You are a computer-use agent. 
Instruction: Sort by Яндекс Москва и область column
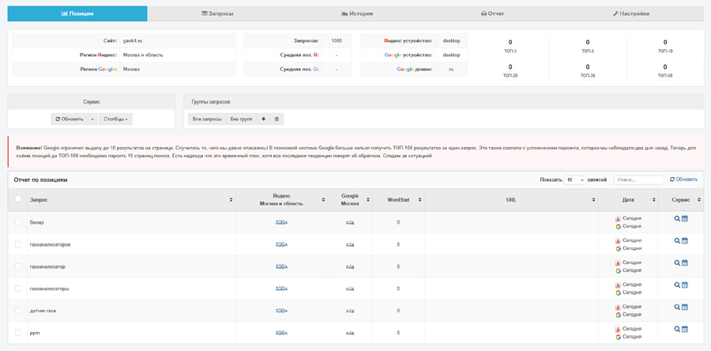(x=281, y=199)
